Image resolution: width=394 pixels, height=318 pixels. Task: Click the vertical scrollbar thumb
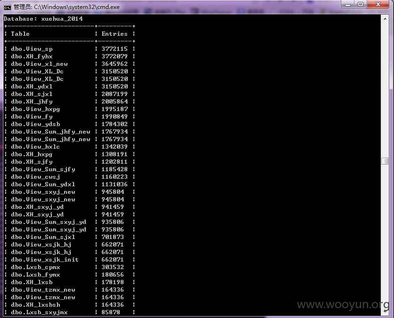(x=385, y=161)
